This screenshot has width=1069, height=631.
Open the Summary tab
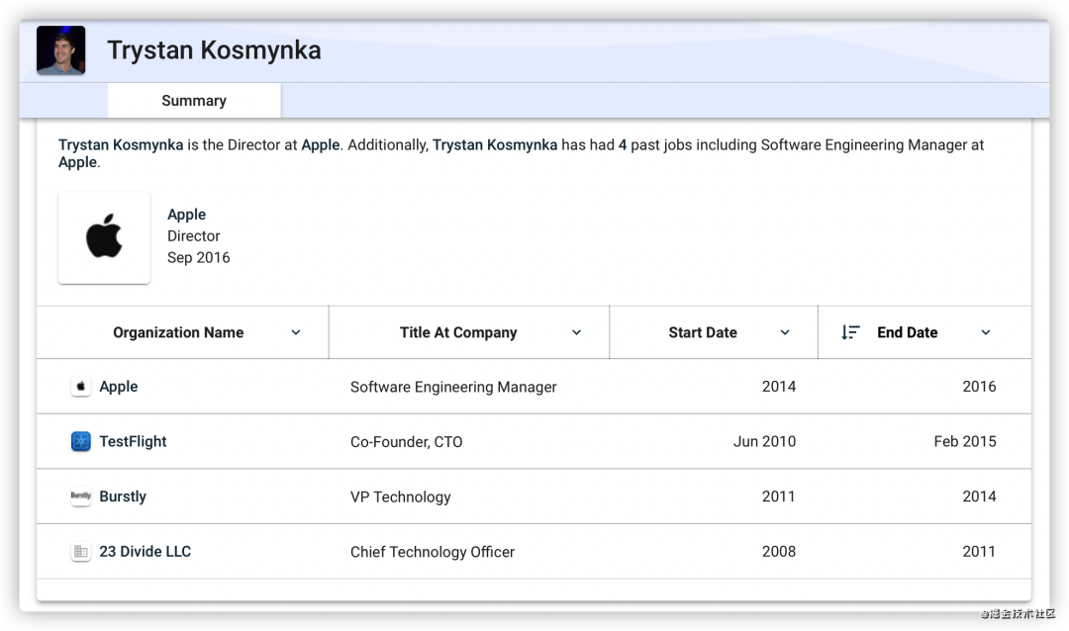[194, 100]
